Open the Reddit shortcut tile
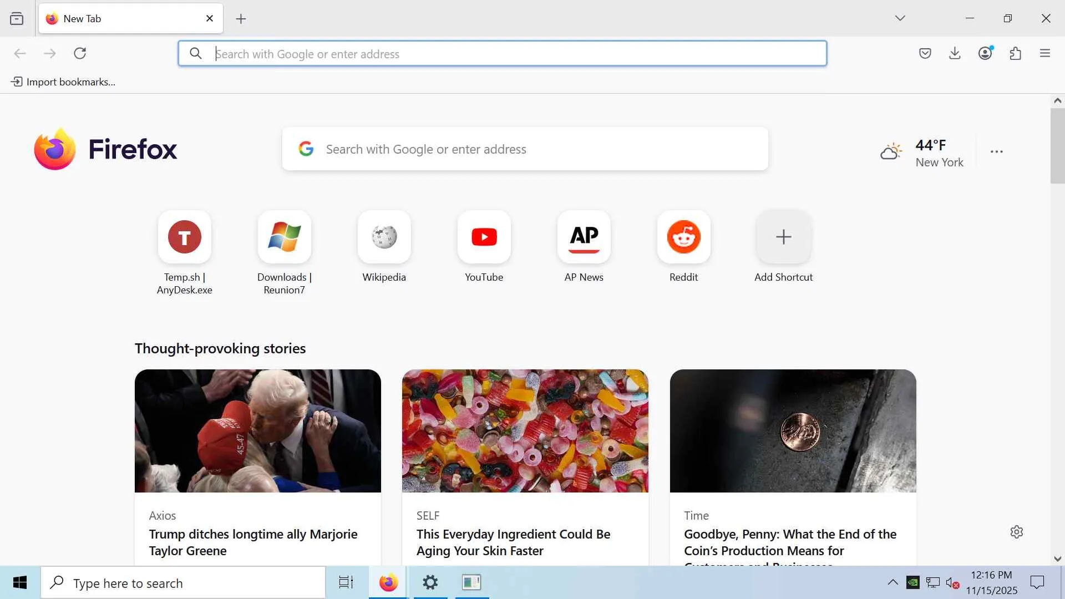The image size is (1065, 599). [x=683, y=237]
